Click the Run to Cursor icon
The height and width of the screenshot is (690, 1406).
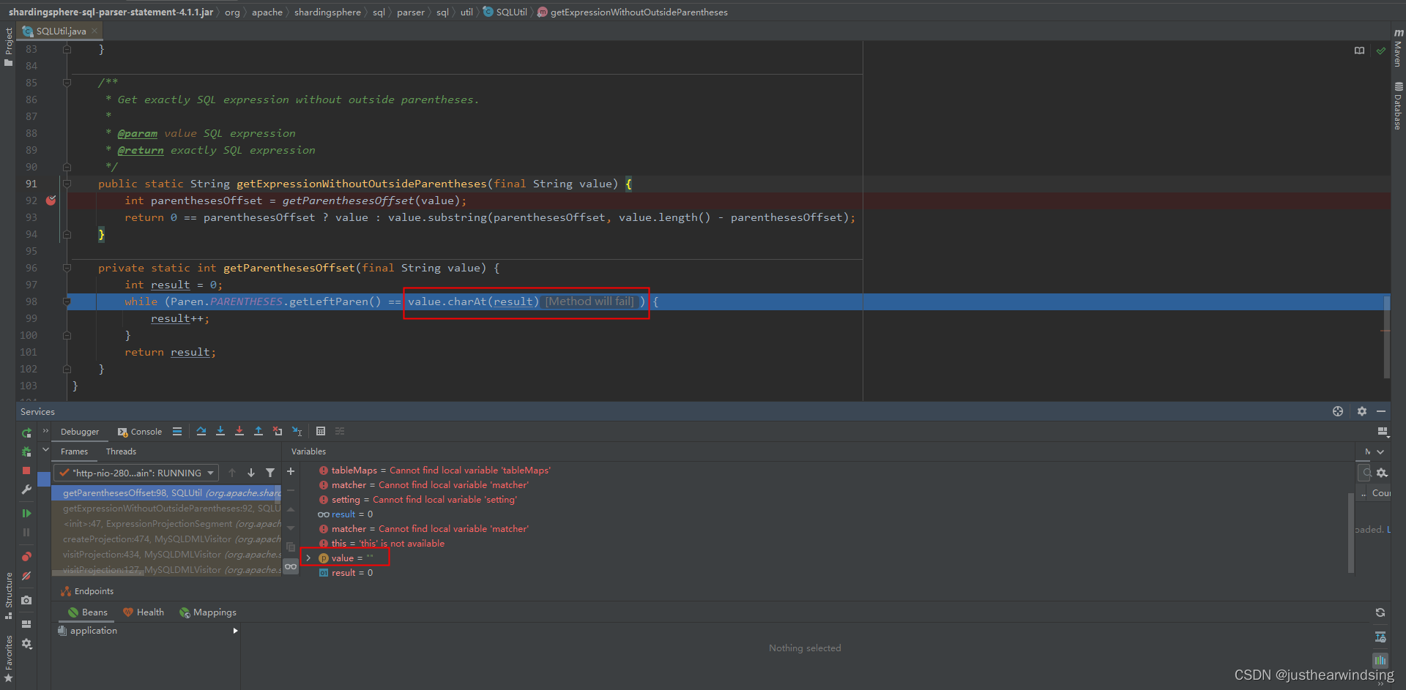pyautogui.click(x=297, y=432)
